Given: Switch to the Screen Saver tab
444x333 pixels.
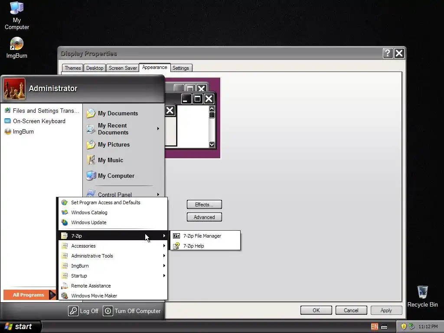Looking at the screenshot, I should coord(123,68).
